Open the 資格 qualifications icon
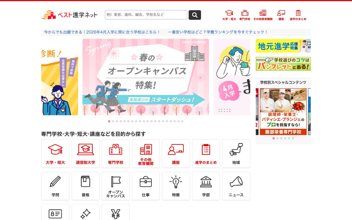Viewport: 352px width, 220px height. coord(85,186)
